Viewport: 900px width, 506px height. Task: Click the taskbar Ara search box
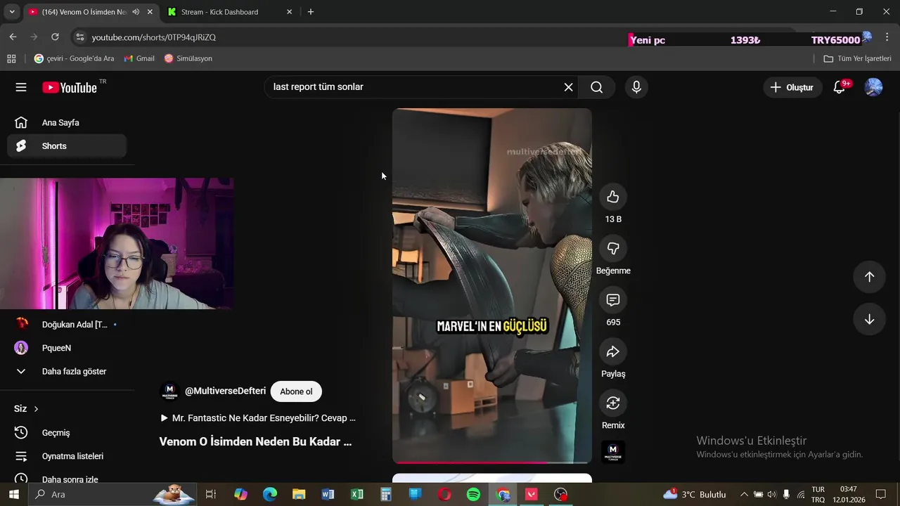coord(112,494)
